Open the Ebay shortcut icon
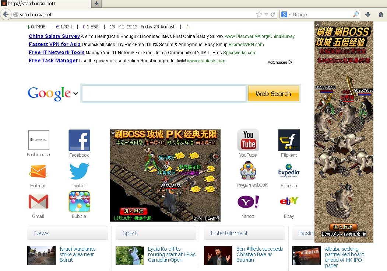Viewport: 387px width, 271px height. click(x=289, y=201)
